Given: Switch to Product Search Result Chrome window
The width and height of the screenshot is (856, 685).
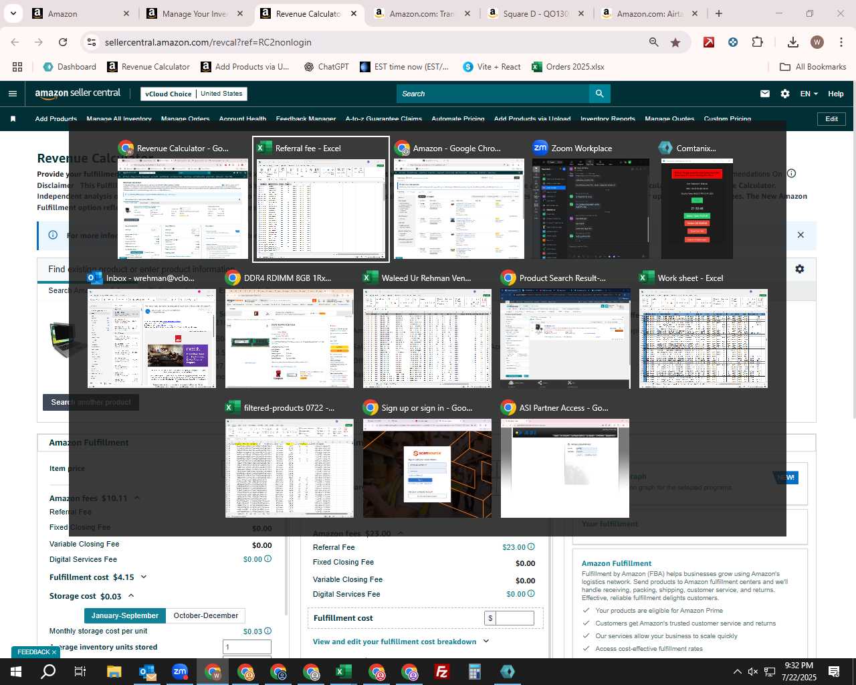Looking at the screenshot, I should click(x=565, y=330).
